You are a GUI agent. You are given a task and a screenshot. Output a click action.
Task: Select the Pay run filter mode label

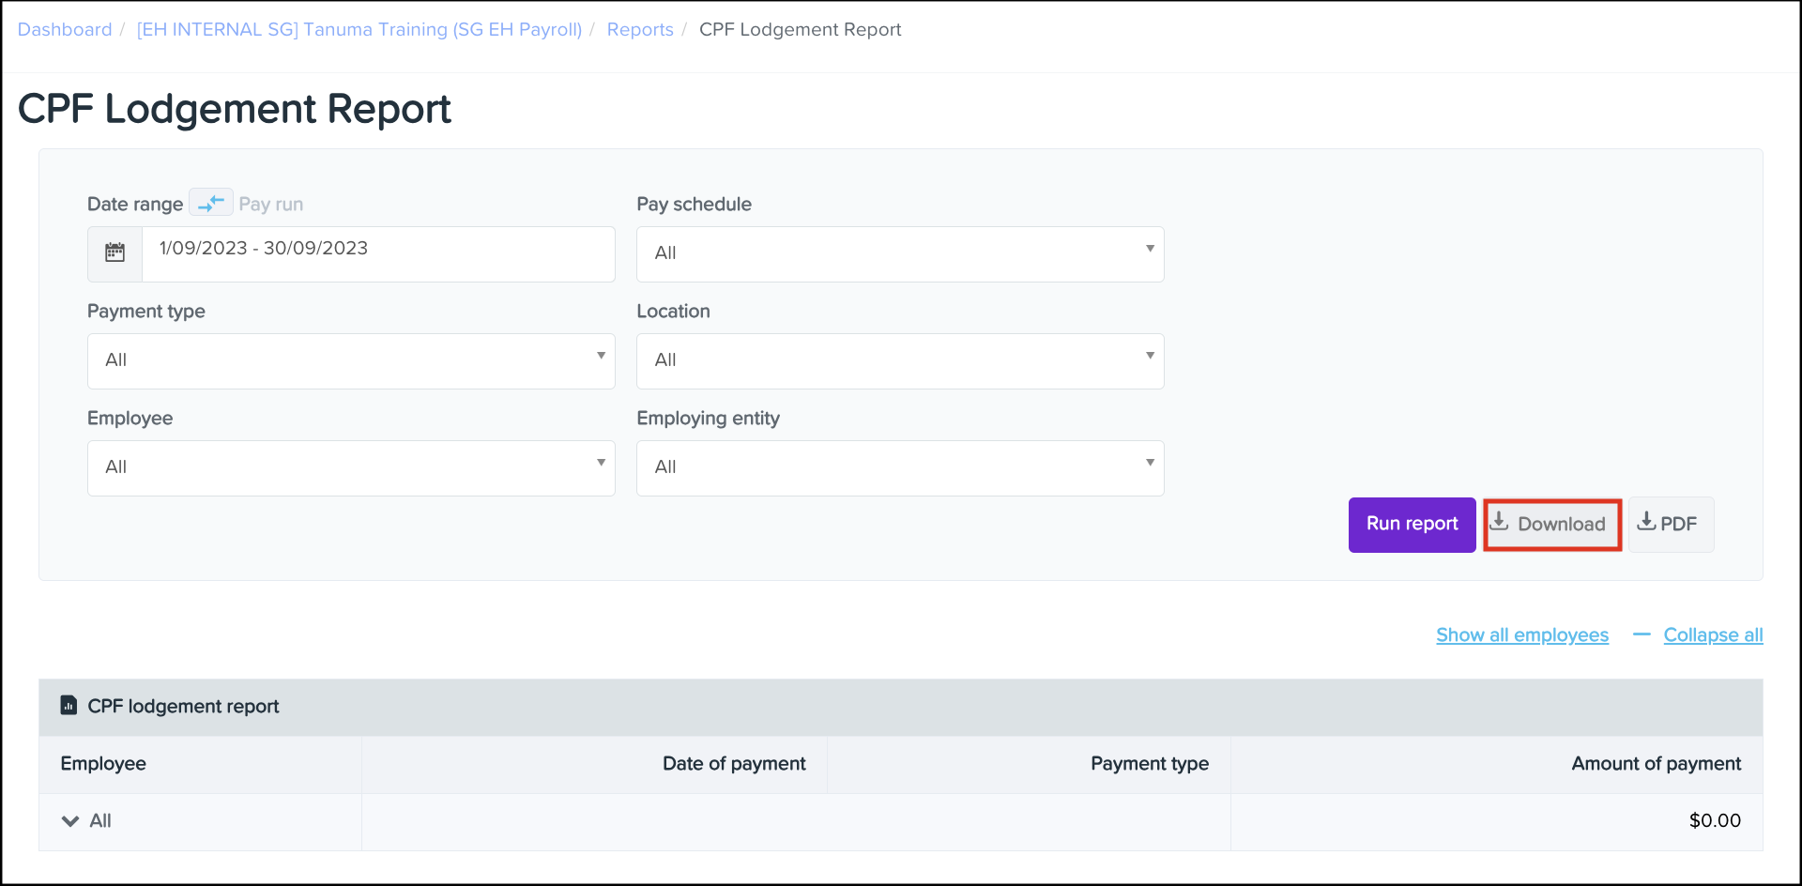pyautogui.click(x=271, y=205)
